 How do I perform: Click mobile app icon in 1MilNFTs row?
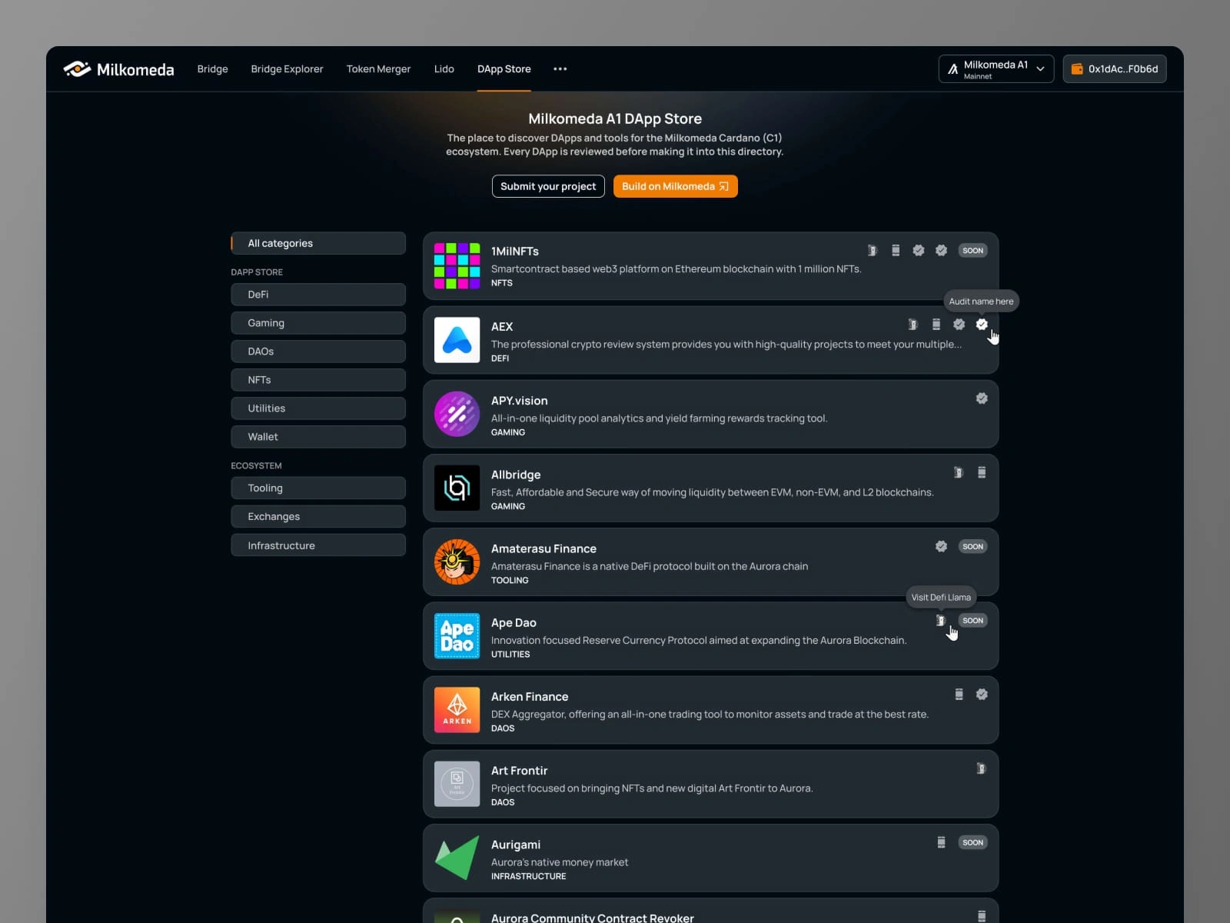coord(896,251)
